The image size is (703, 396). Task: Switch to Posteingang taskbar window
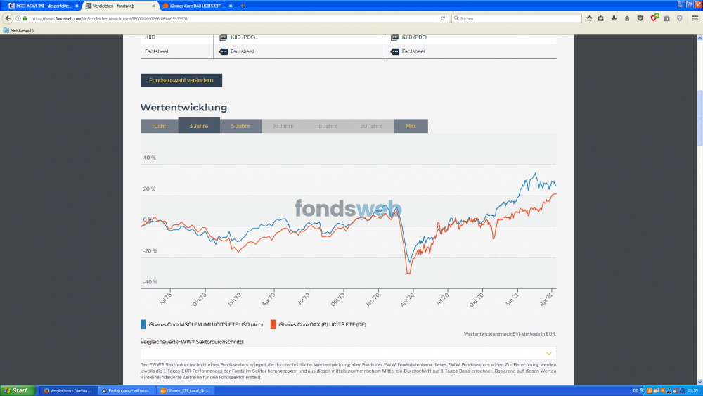pyautogui.click(x=127, y=390)
